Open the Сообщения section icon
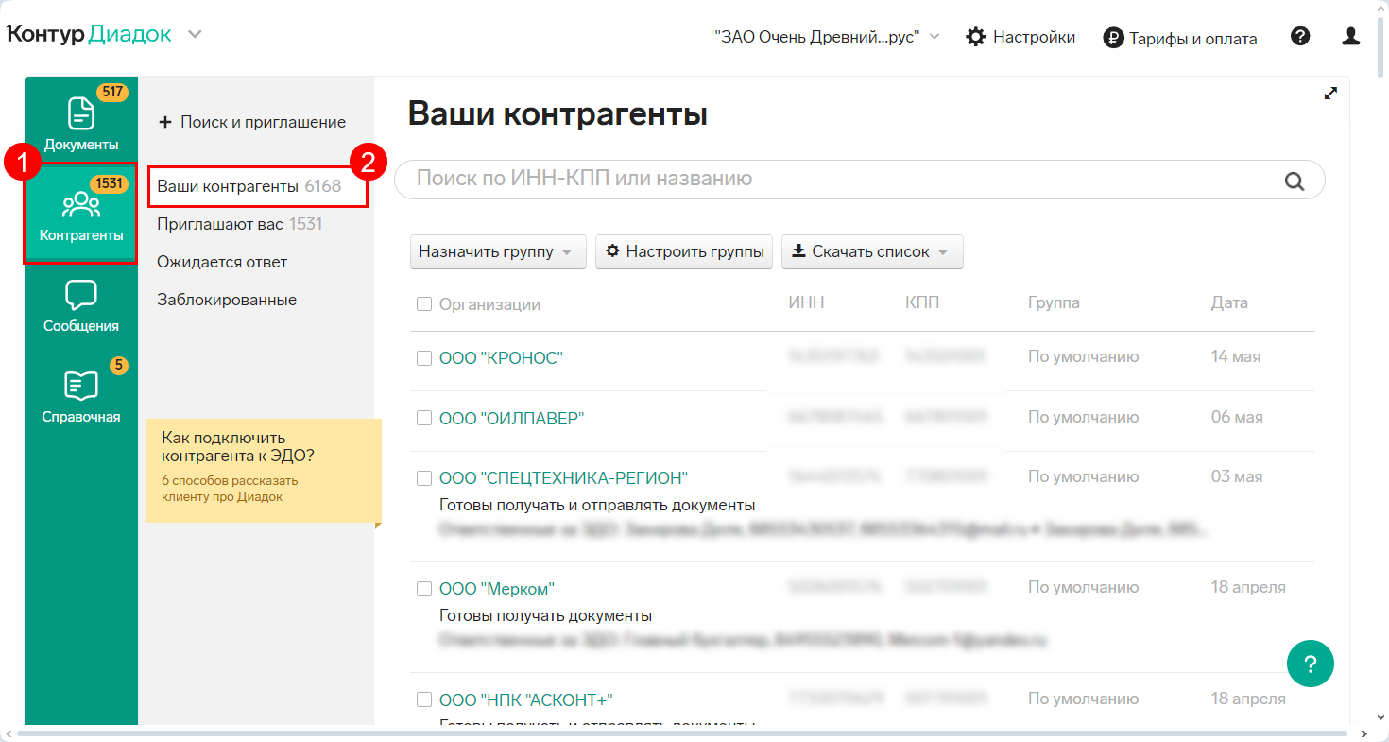1389x742 pixels. 81,295
